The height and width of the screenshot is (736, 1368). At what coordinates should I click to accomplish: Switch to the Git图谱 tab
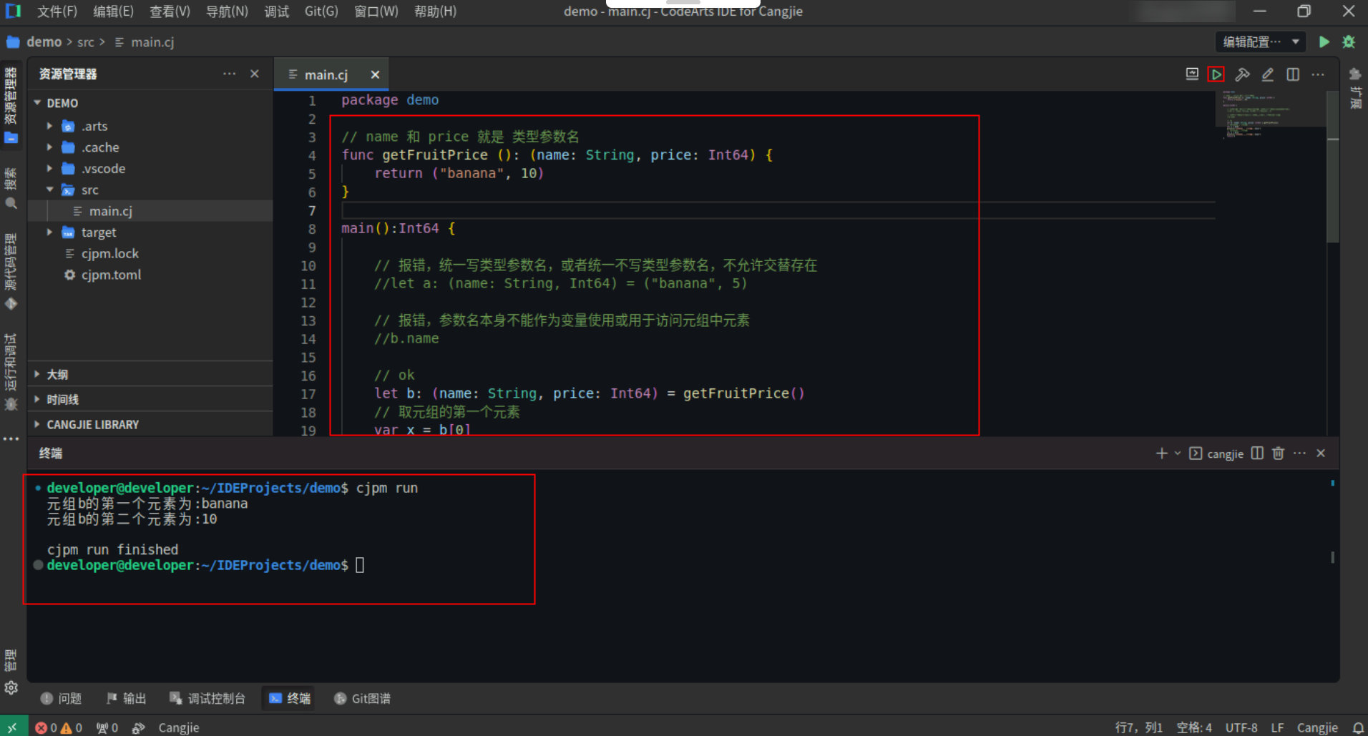coord(363,698)
